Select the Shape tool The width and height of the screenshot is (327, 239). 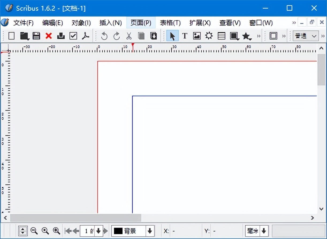234,36
